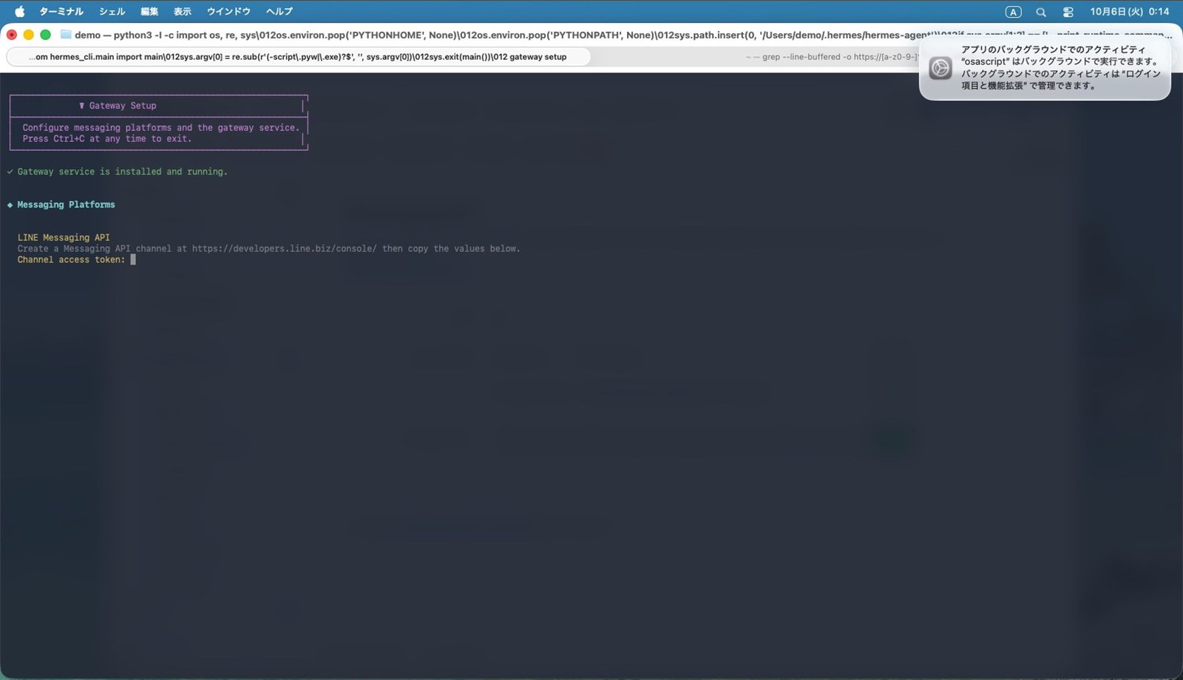Click the LINE Messaging API label
1183x680 pixels.
click(64, 237)
